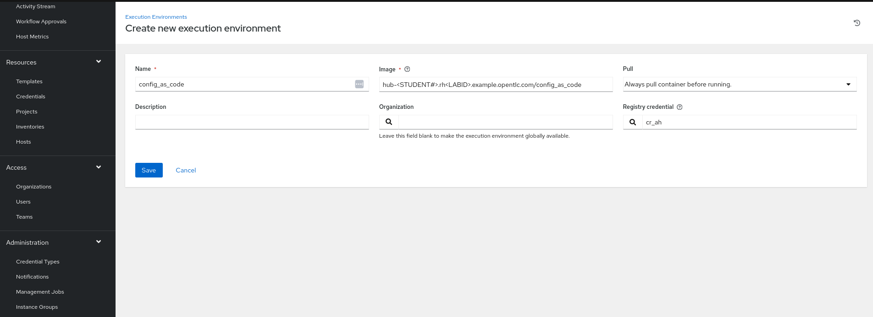
Task: Click the Registry credential help icon
Action: pyautogui.click(x=680, y=107)
